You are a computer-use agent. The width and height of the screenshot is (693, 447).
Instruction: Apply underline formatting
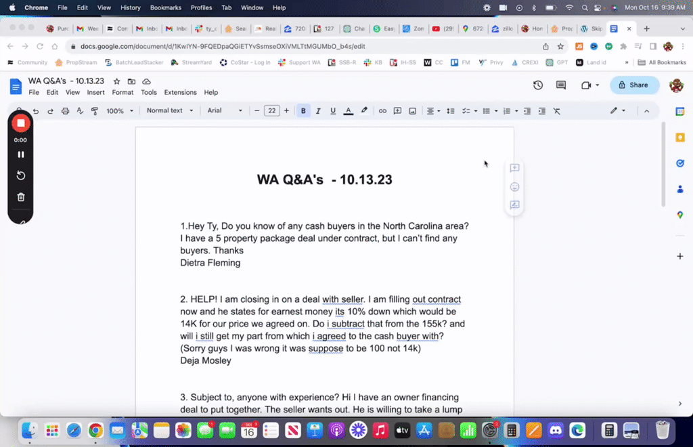coord(332,110)
